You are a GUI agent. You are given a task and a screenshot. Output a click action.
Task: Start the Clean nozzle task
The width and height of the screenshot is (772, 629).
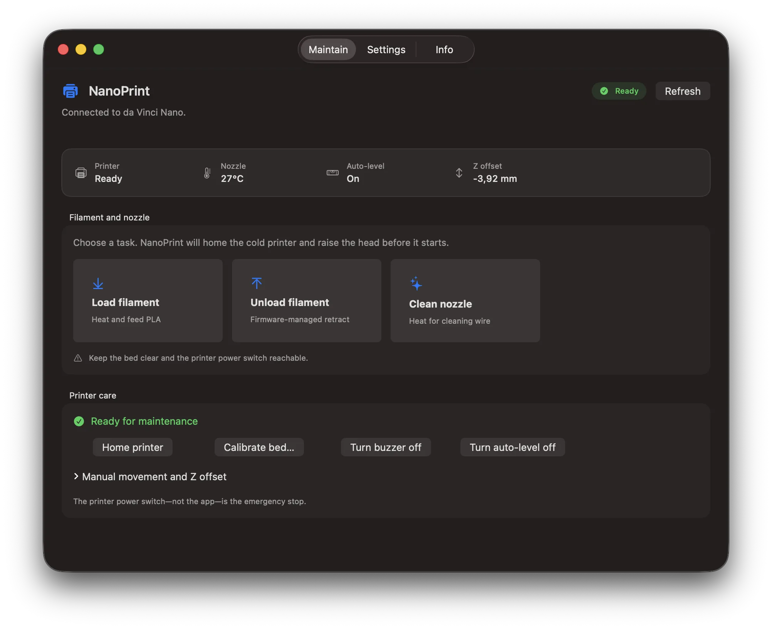[x=465, y=301]
